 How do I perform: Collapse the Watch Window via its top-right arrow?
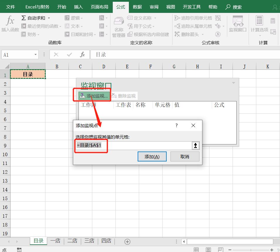coord(233,82)
